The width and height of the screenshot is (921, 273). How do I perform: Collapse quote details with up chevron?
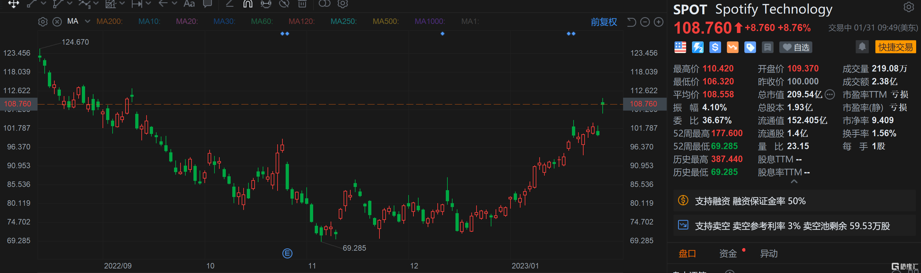click(794, 181)
